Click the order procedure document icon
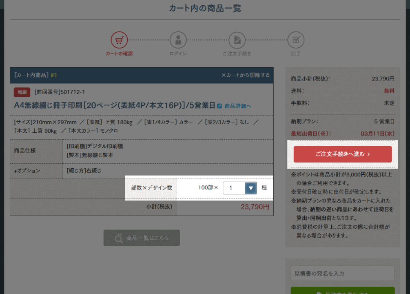This screenshot has height=294, width=410. point(237,40)
